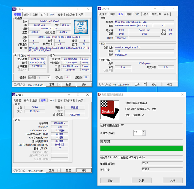
Task: Minimize the memory CPU-Z window
Action: click(x=69, y=95)
